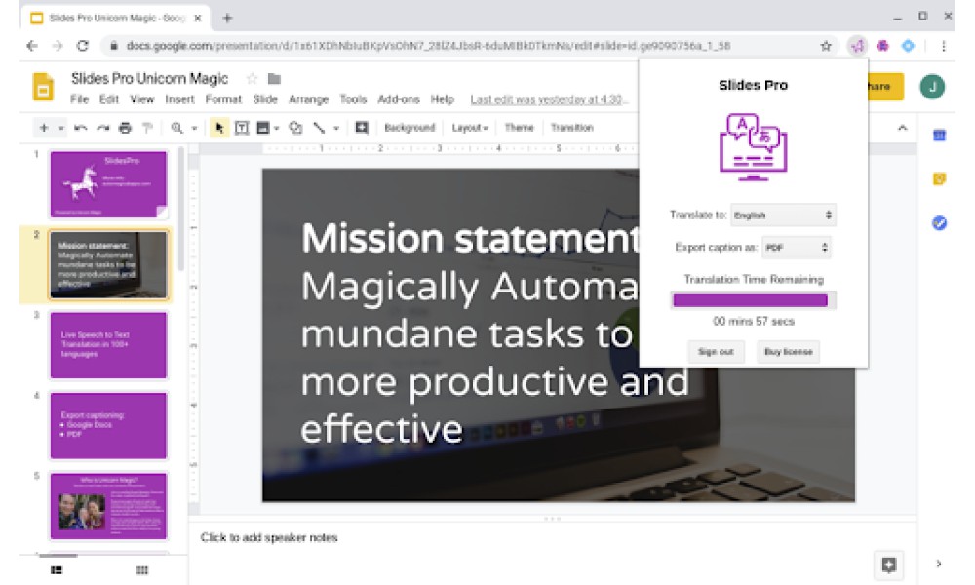Switch to grid view icon
The image size is (975, 585).
(142, 570)
